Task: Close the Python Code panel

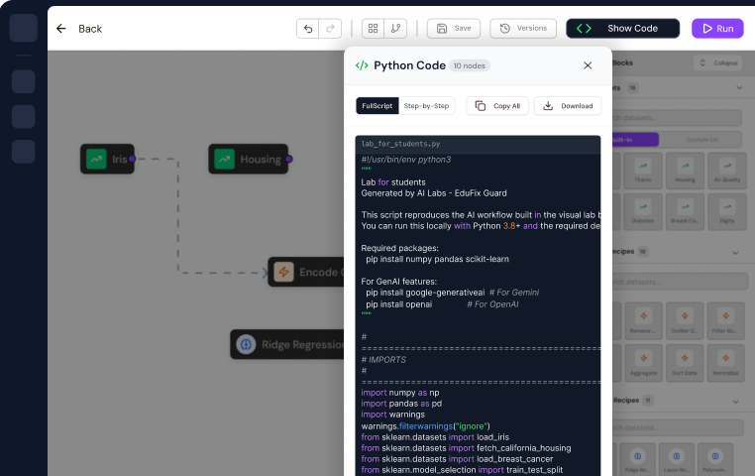Action: [588, 65]
